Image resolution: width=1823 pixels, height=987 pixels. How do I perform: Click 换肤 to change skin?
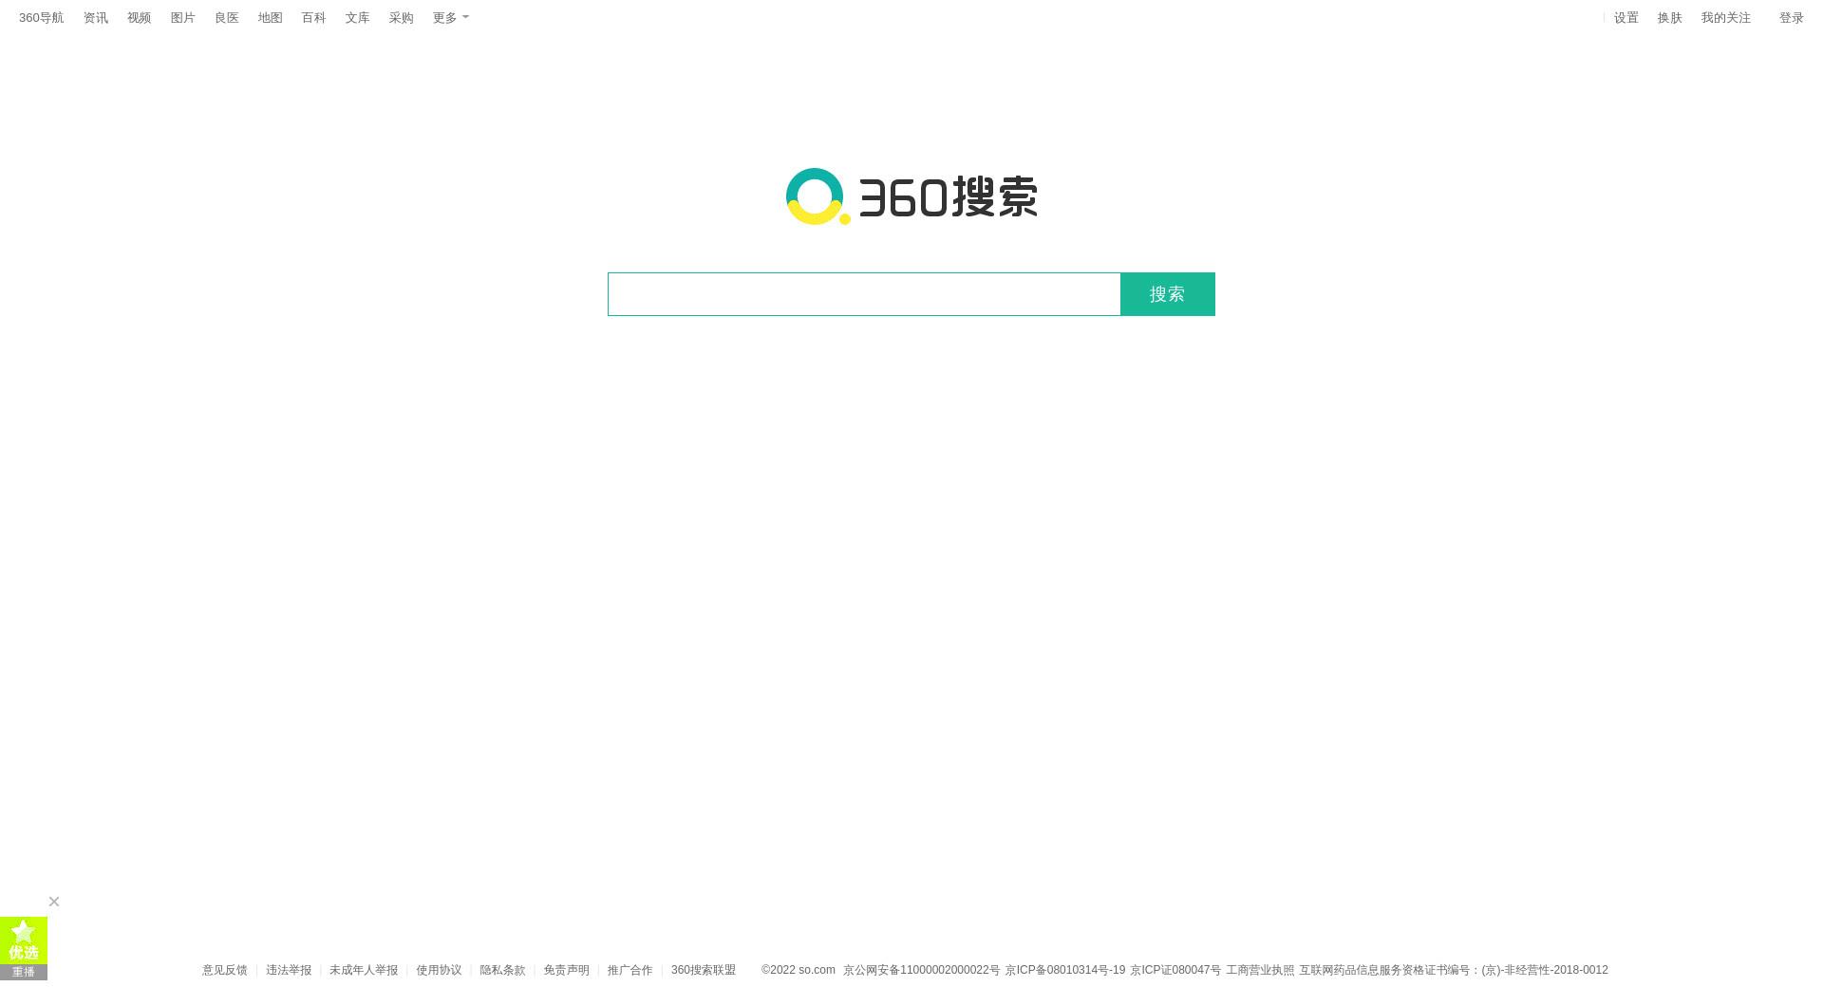[x=1670, y=18]
